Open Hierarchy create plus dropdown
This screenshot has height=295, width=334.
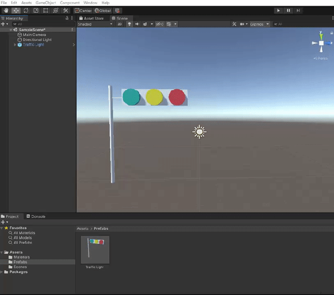pos(4,24)
